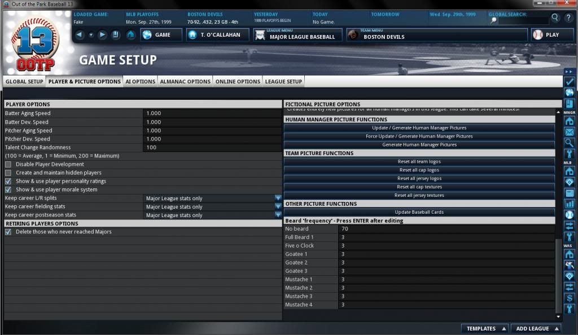Open the MNGR home icon in the sidebar
This screenshot has height=335, width=578.
pos(570,121)
